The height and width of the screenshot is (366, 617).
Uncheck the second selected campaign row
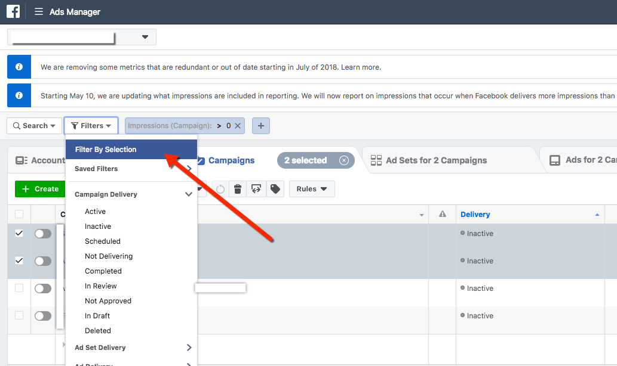19,260
